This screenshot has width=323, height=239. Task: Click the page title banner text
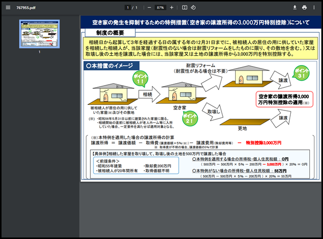tap(201, 22)
